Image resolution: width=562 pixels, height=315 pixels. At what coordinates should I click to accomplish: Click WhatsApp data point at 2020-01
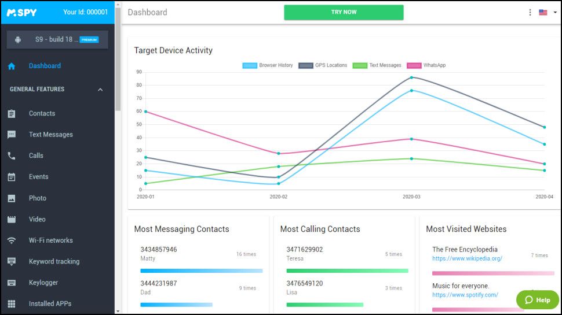[x=145, y=112]
